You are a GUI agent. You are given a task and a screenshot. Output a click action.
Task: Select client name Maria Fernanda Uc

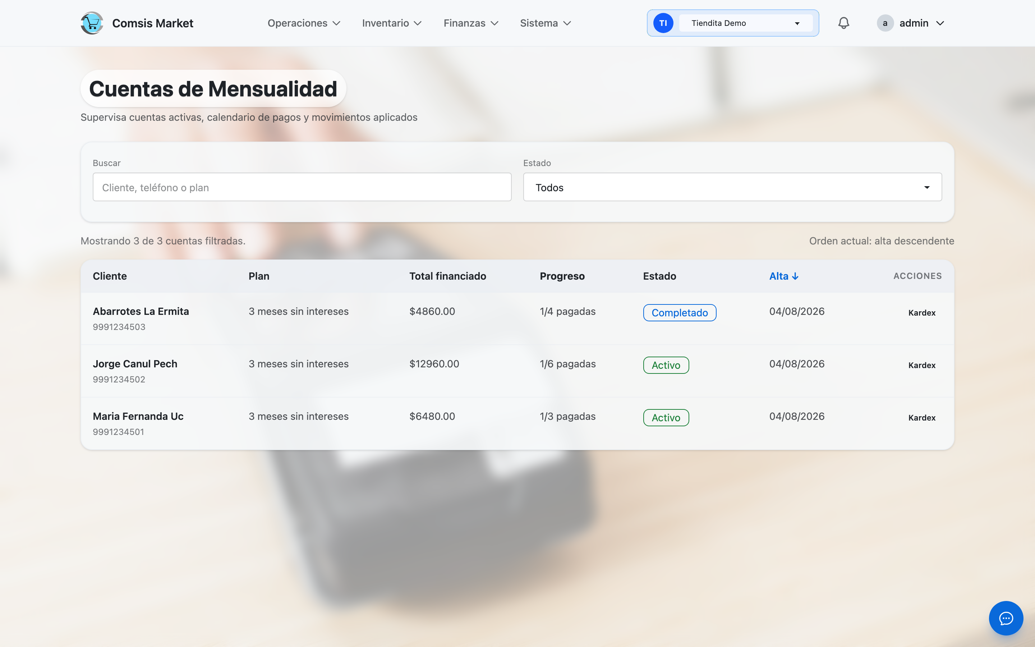tap(138, 416)
